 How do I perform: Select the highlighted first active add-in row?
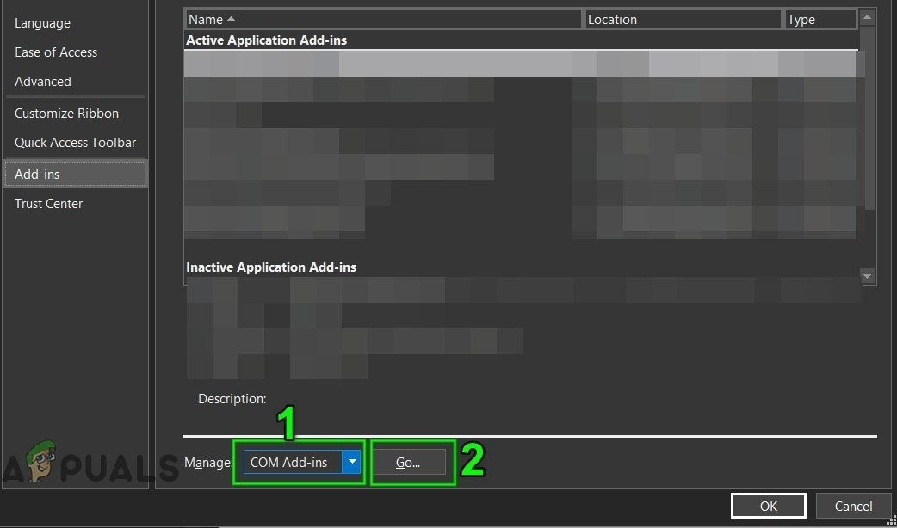click(x=520, y=64)
